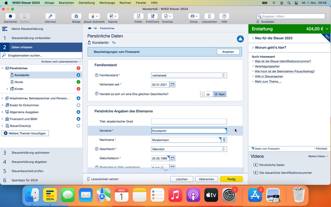Click the Löschen button
Screen dimensions: 331x207
click(182, 179)
